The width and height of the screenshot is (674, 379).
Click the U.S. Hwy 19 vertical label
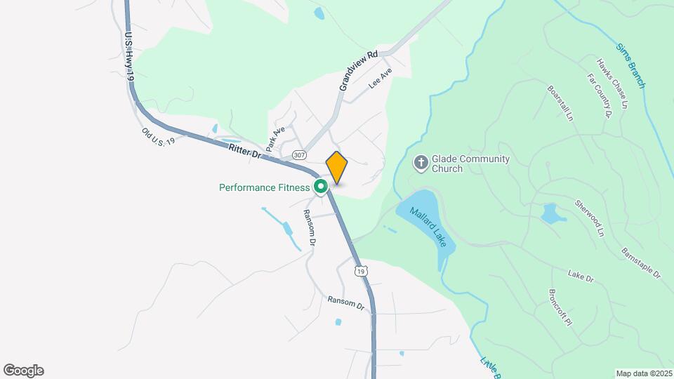coord(129,56)
